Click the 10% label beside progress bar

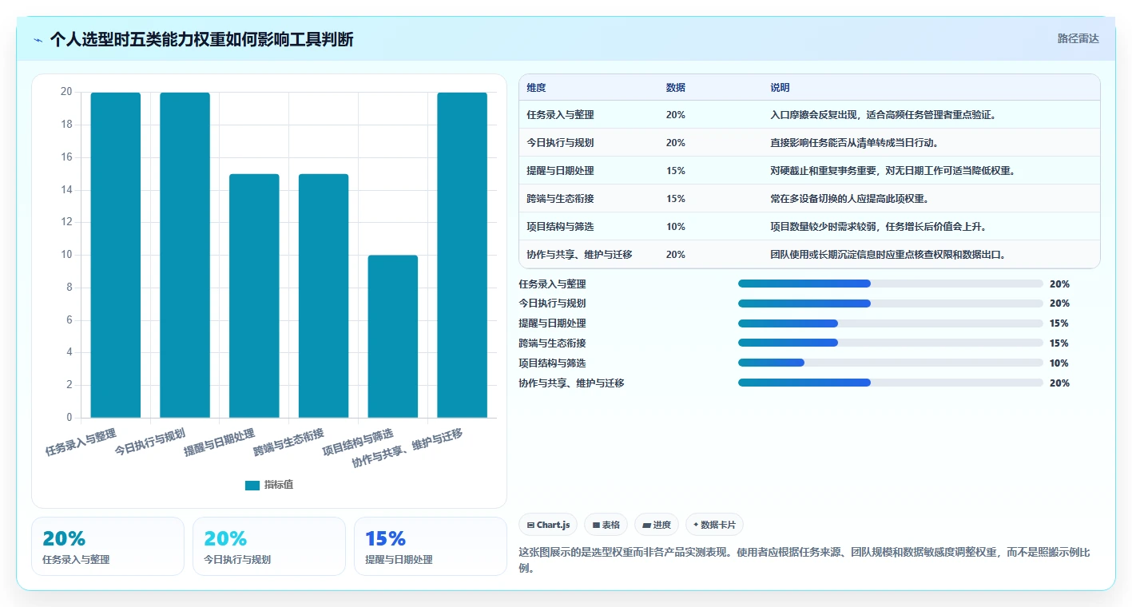click(x=1059, y=363)
